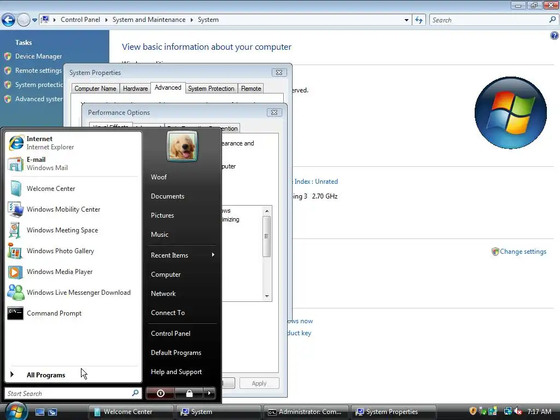Viewport: 560px width, 420px height.
Task: Click the forward navigation button
Action: [24, 20]
